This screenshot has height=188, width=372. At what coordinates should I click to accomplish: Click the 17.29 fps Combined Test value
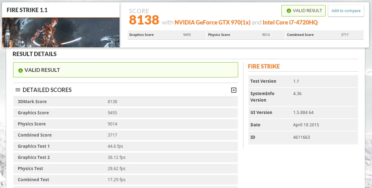pyautogui.click(x=116, y=180)
